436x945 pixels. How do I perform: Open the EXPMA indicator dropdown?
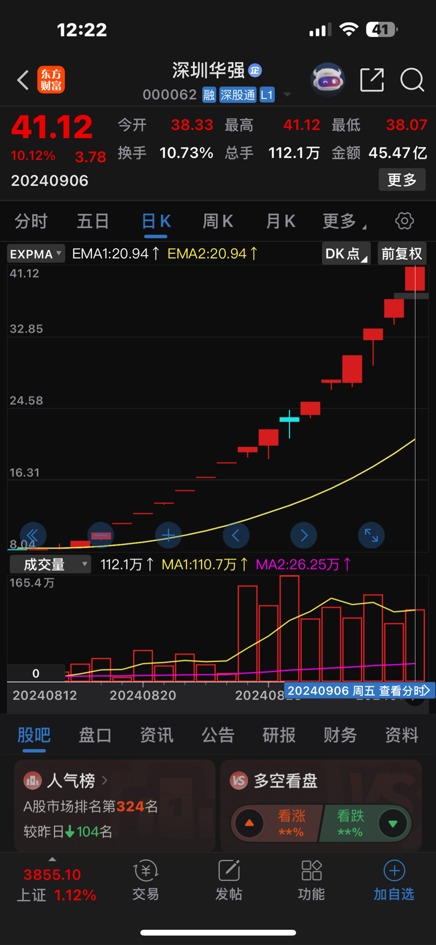pos(36,253)
